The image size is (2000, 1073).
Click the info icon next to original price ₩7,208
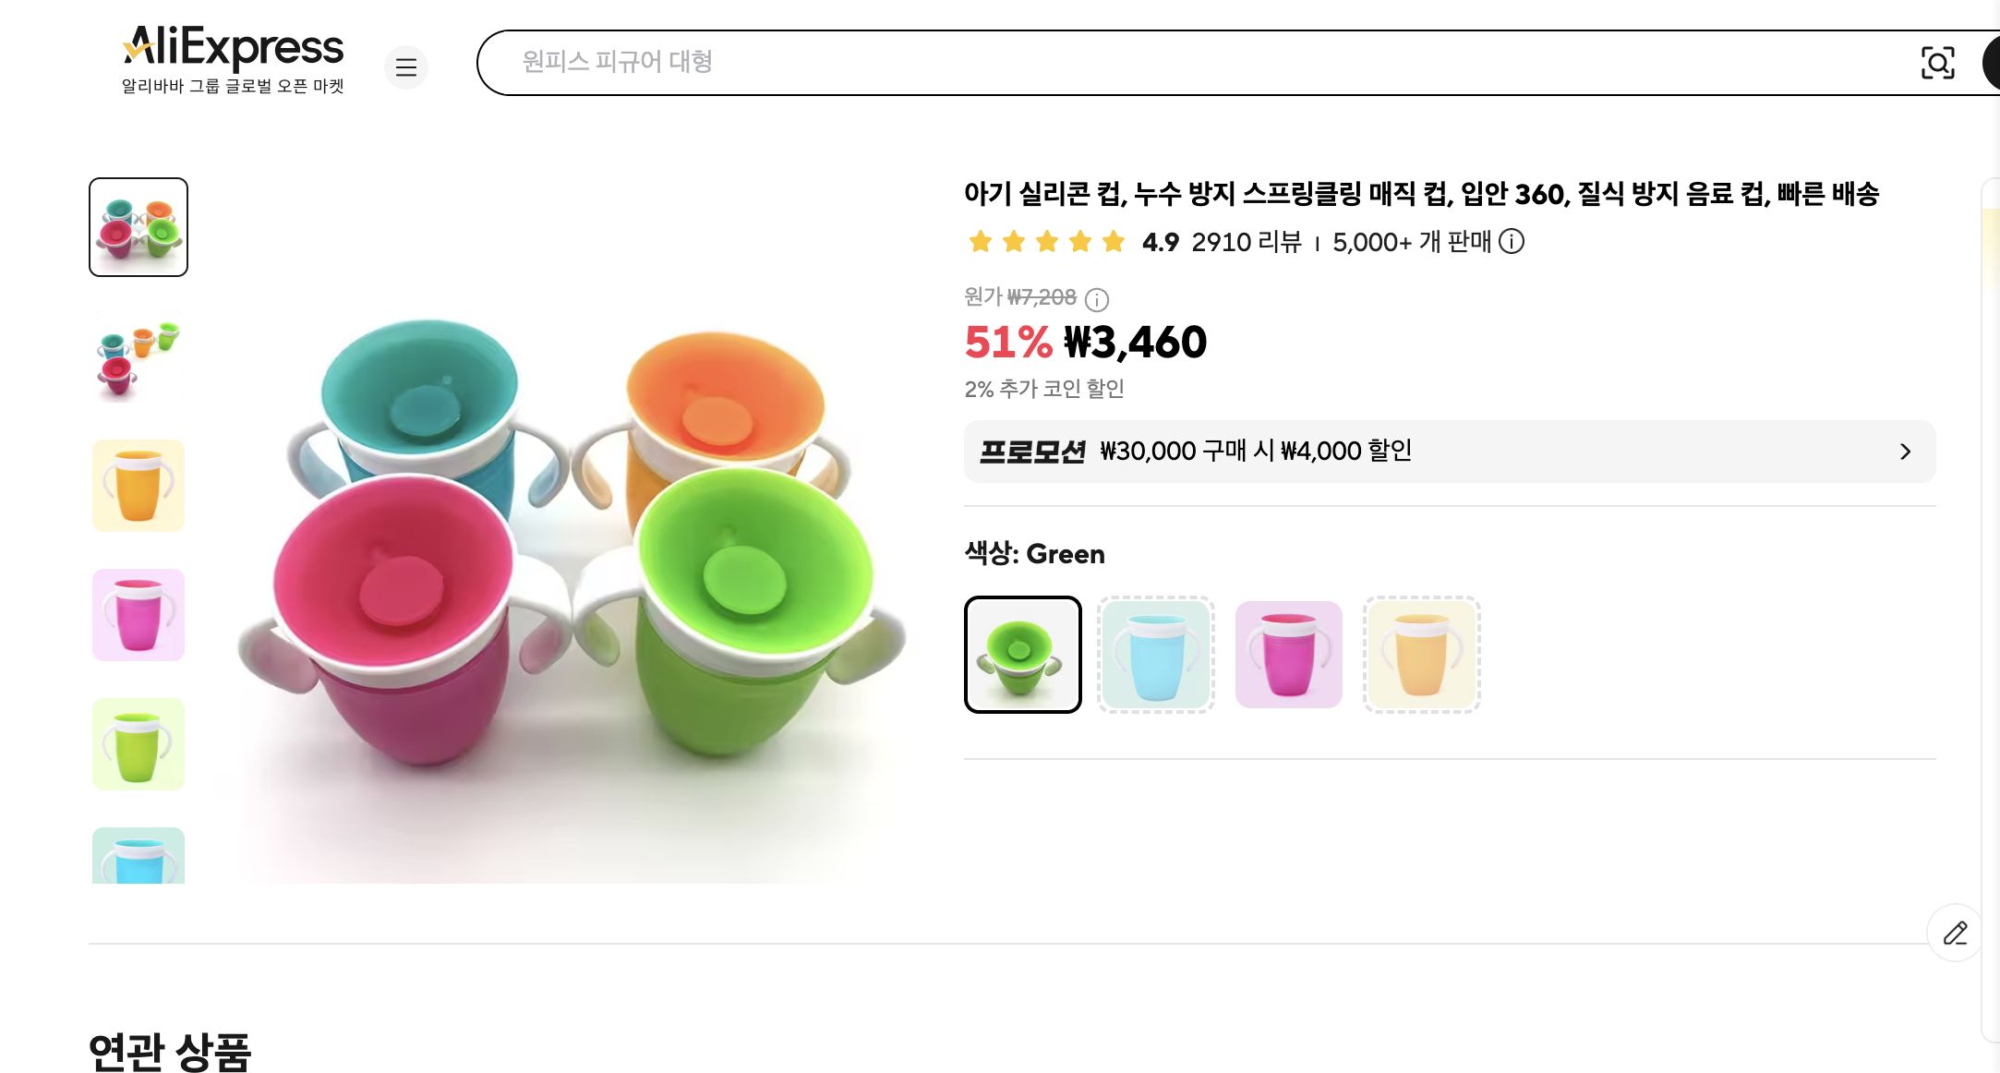click(1095, 299)
